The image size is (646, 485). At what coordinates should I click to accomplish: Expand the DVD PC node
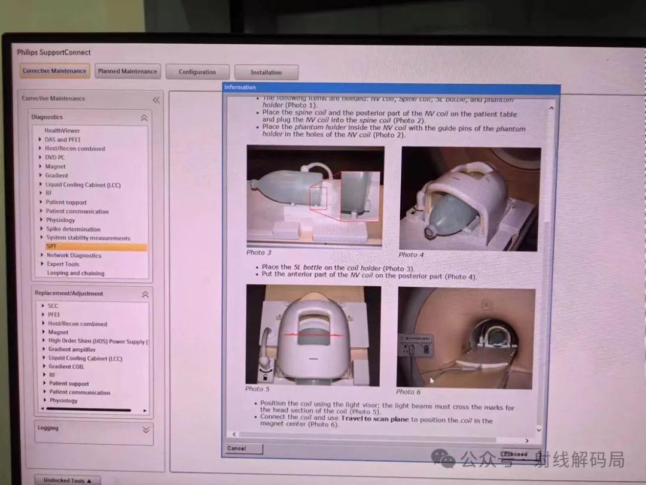tap(41, 157)
